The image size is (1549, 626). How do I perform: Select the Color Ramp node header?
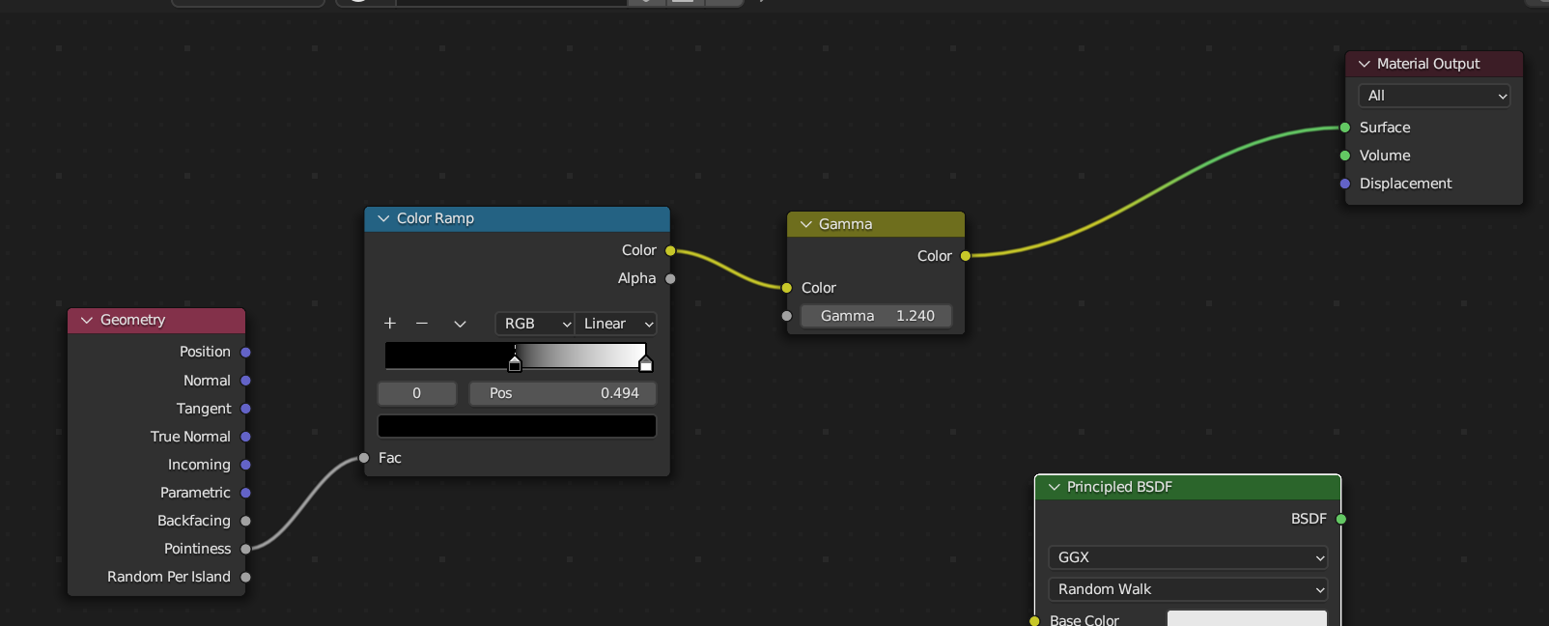[517, 218]
